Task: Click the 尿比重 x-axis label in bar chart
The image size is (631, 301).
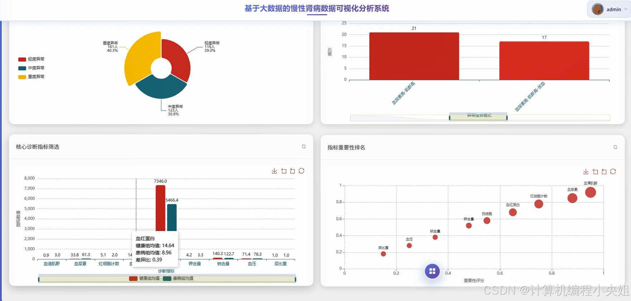Action: coord(280,264)
